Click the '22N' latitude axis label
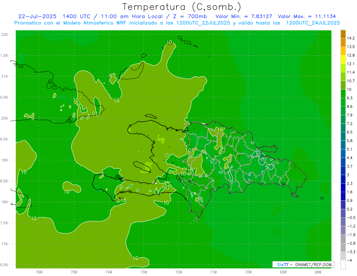357x276 pixels. pyautogui.click(x=5, y=35)
